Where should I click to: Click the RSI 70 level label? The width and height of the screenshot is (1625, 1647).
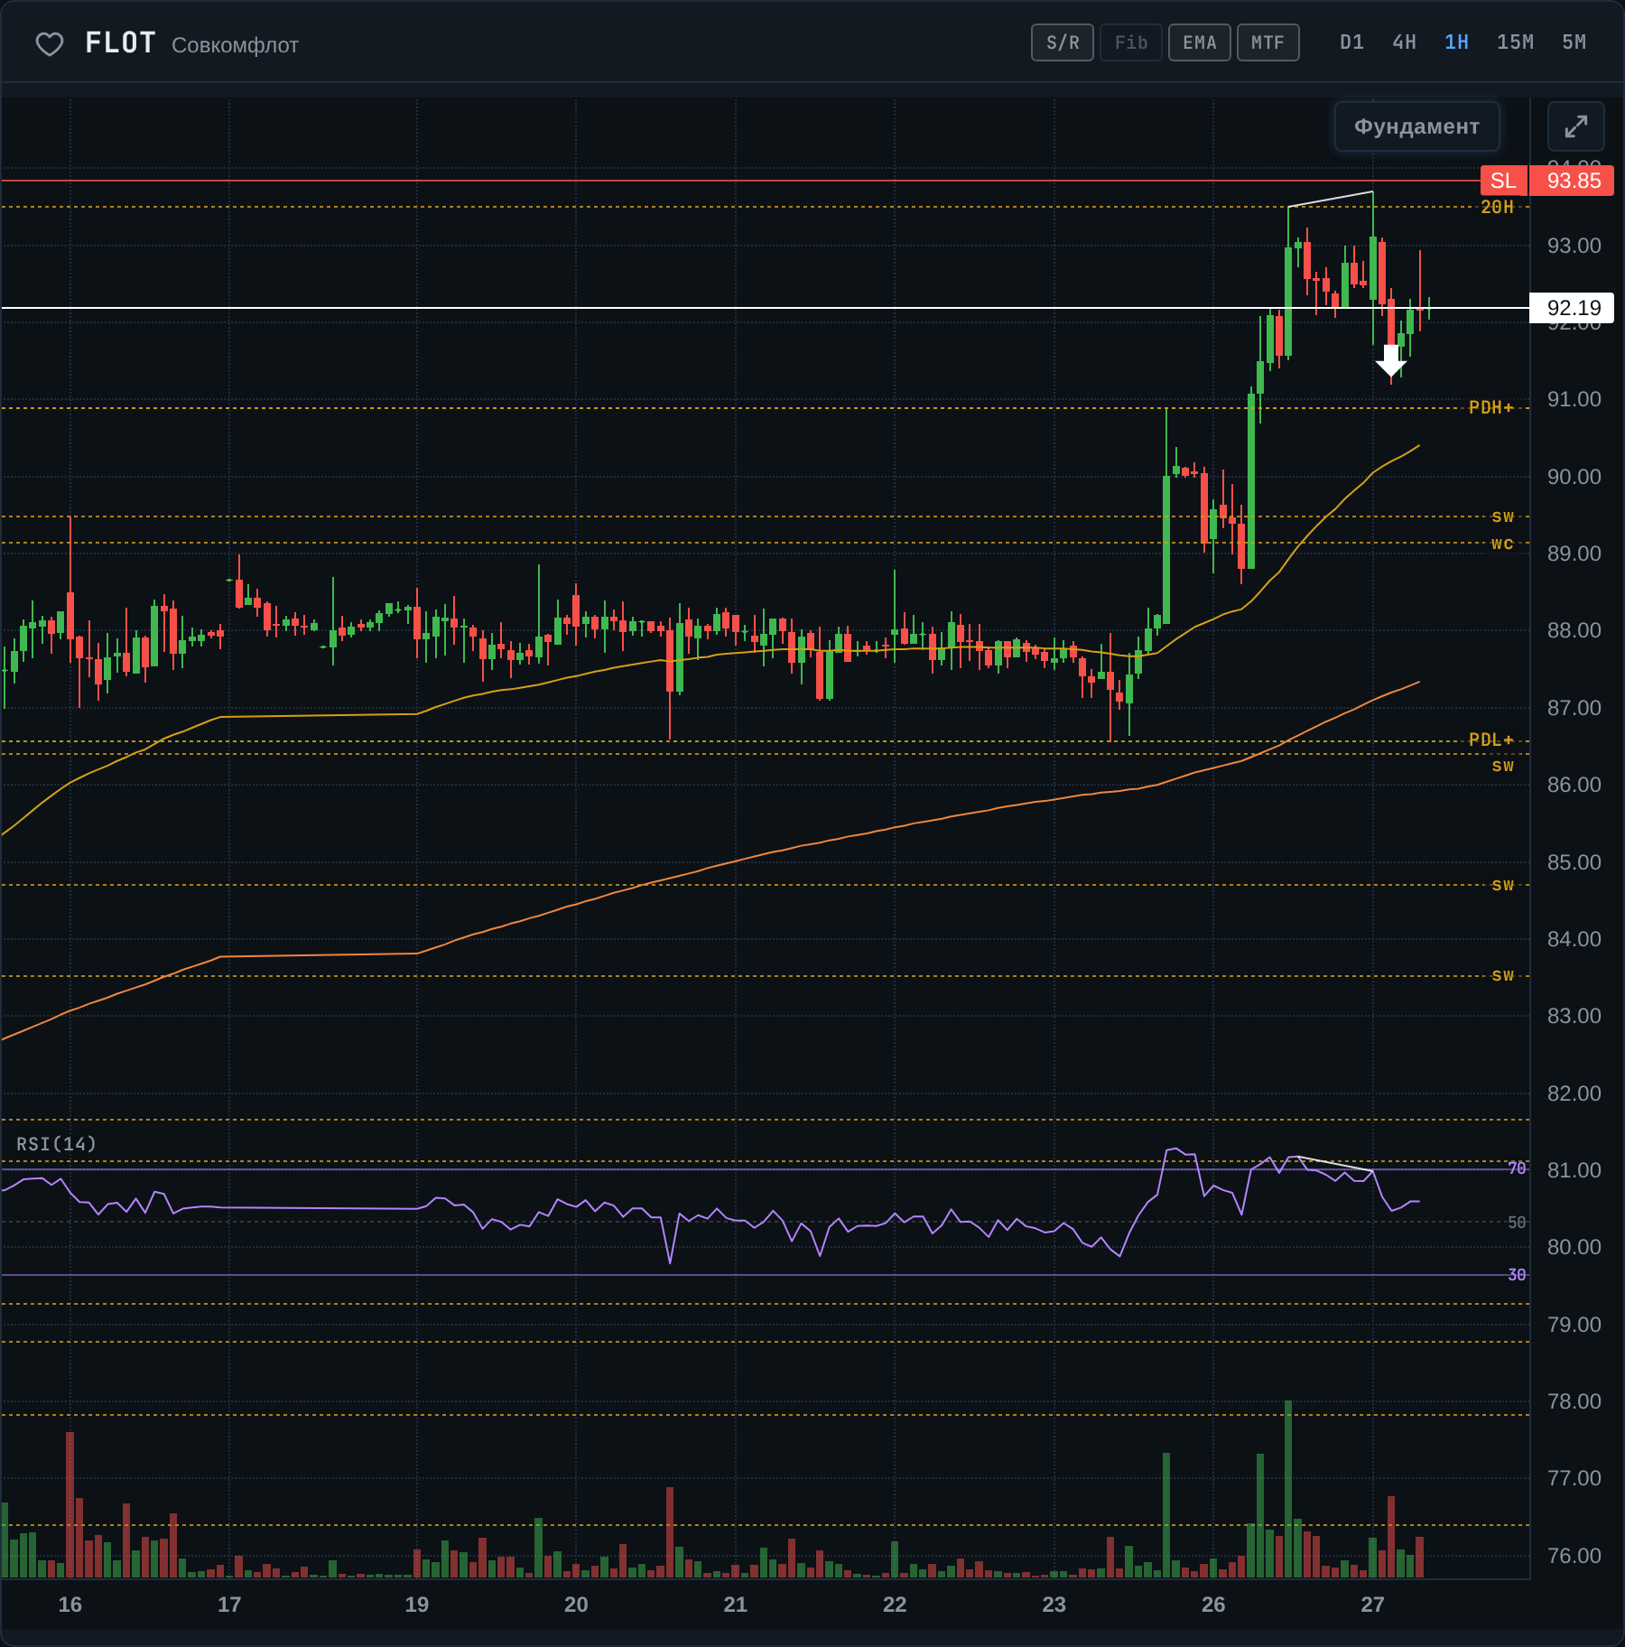[1517, 1168]
